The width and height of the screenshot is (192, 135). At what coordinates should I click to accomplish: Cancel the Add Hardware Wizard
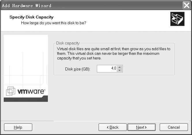(174, 127)
